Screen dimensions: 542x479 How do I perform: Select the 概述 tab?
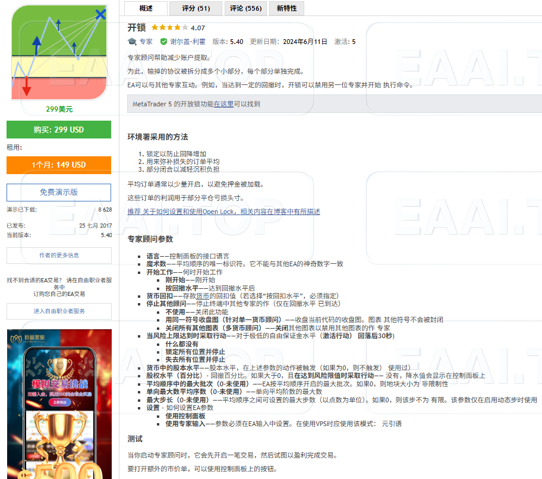145,8
